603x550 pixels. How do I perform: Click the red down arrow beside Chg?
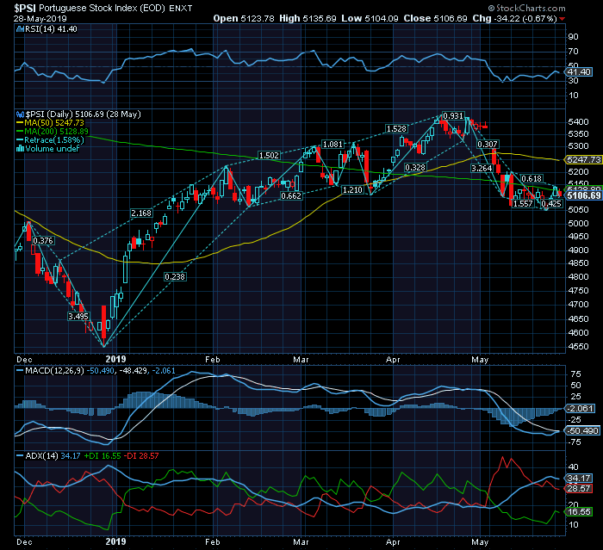click(563, 17)
